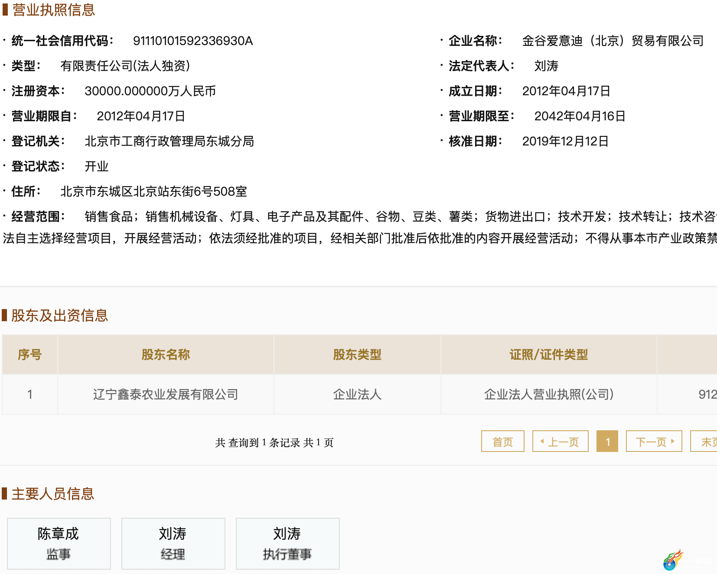Open 刘涛 执行董事 personnel card
The width and height of the screenshot is (717, 574).
point(287,543)
